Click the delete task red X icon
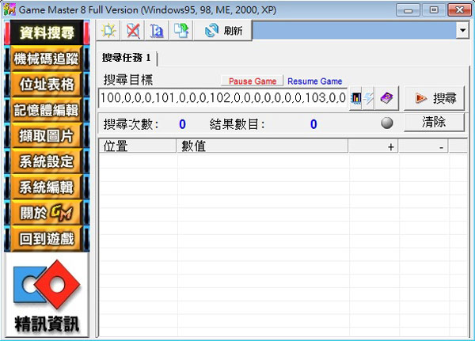 pos(133,30)
